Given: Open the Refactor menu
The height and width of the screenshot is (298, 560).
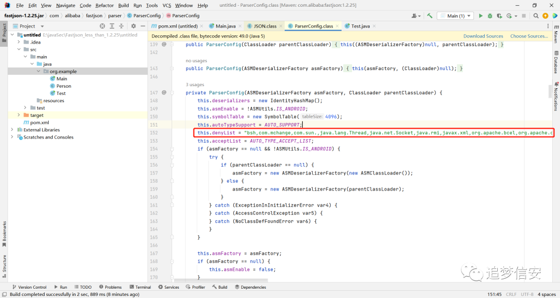Looking at the screenshot, I should [x=104, y=5].
